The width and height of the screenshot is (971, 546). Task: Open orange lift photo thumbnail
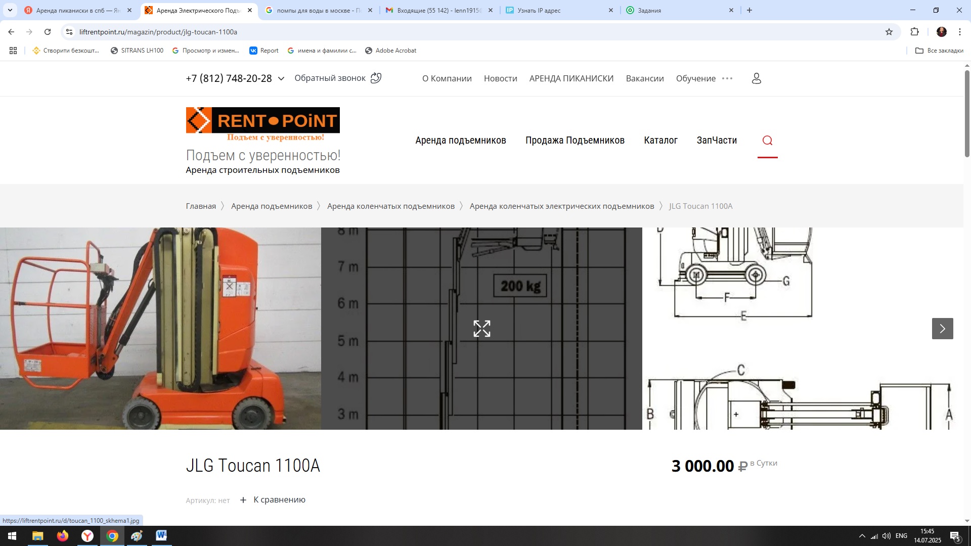[x=160, y=329]
